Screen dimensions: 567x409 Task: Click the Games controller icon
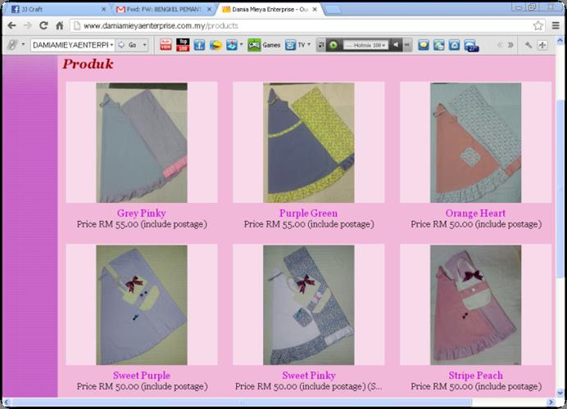255,45
